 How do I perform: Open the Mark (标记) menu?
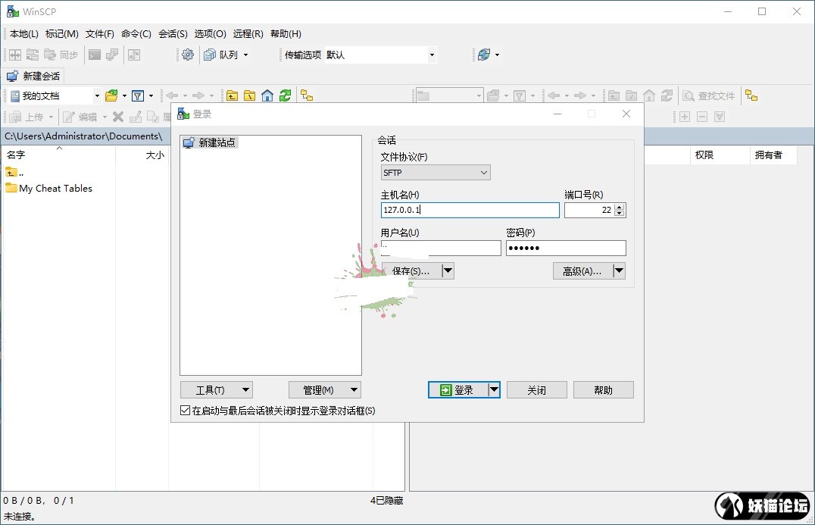62,34
